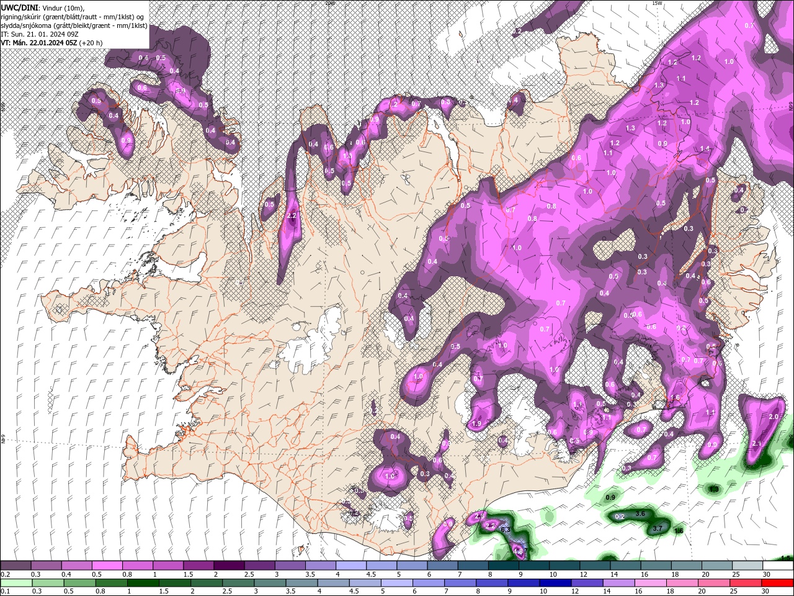The width and height of the screenshot is (794, 596).
Task: Select the '3.6' rain value offshore
Action: [641, 514]
